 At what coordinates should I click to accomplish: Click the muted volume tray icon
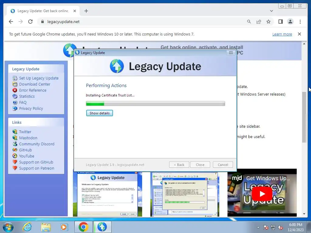click(x=280, y=227)
